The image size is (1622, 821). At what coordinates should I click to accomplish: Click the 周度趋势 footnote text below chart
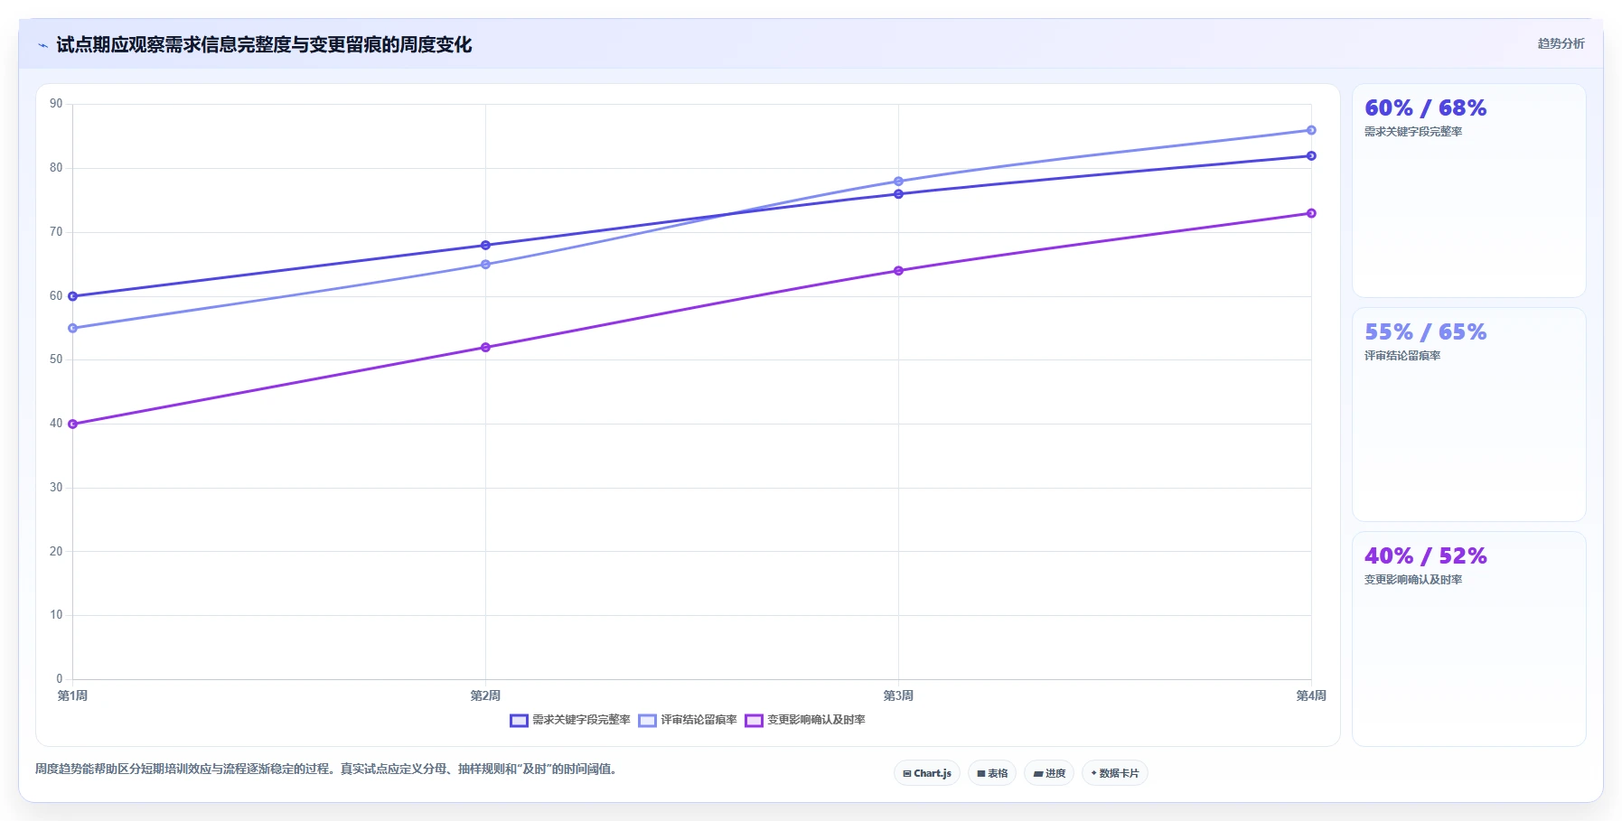pyautogui.click(x=326, y=770)
